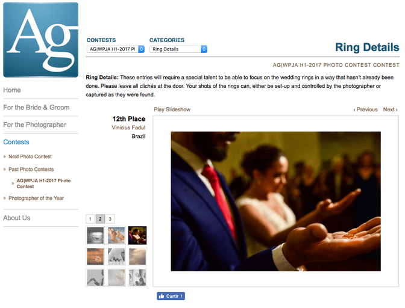The height and width of the screenshot is (308, 405).
Task: Open For the Photographer section
Action: tap(34, 125)
